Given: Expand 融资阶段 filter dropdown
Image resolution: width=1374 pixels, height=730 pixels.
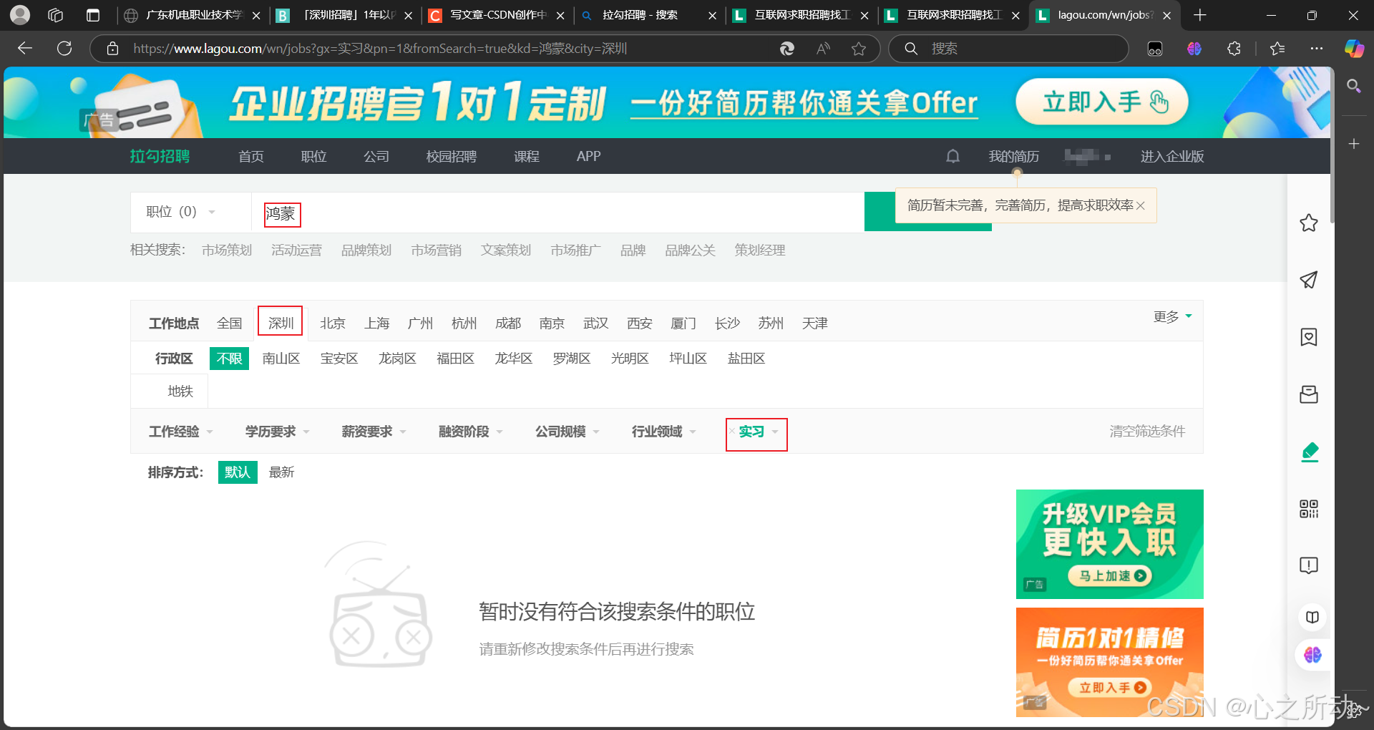Looking at the screenshot, I should point(471,432).
